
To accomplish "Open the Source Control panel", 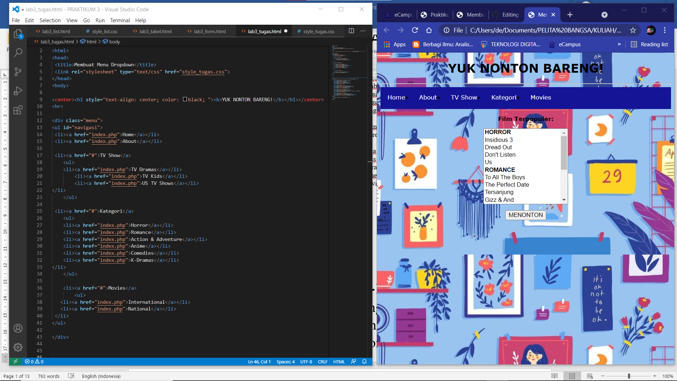I will (x=18, y=72).
